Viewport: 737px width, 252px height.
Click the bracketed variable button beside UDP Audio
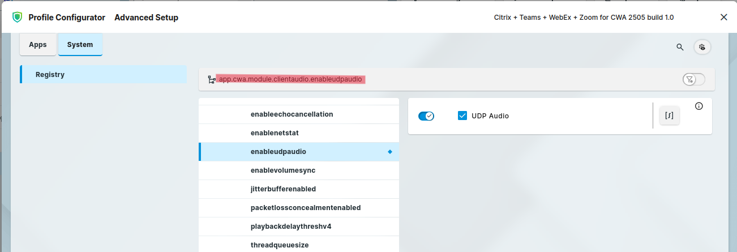(x=669, y=116)
